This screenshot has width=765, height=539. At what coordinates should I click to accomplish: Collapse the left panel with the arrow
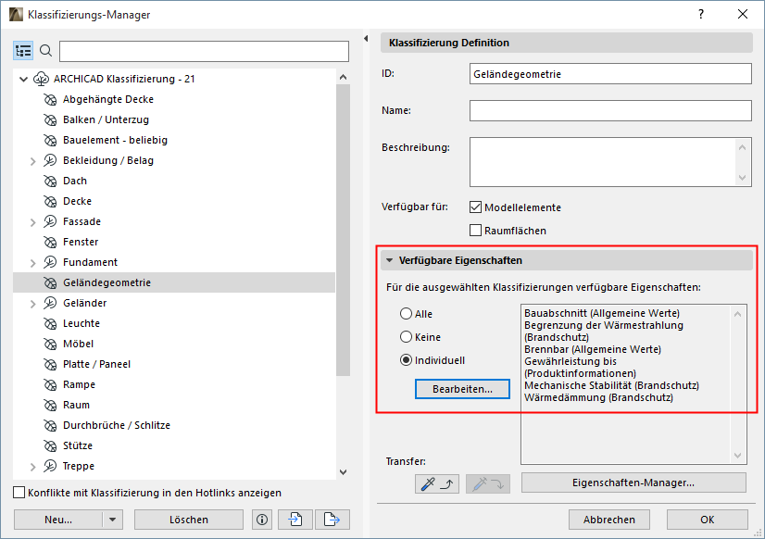coord(366,39)
